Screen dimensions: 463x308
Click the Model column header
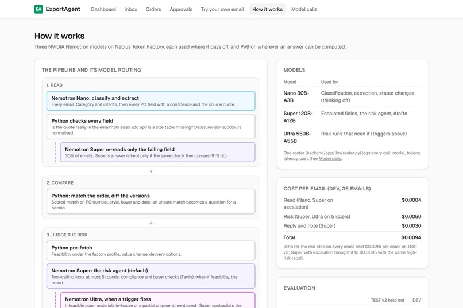click(290, 82)
